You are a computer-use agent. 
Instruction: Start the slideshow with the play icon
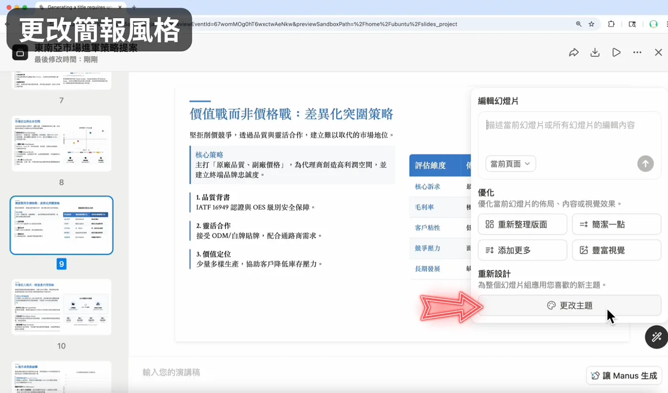[x=616, y=52]
